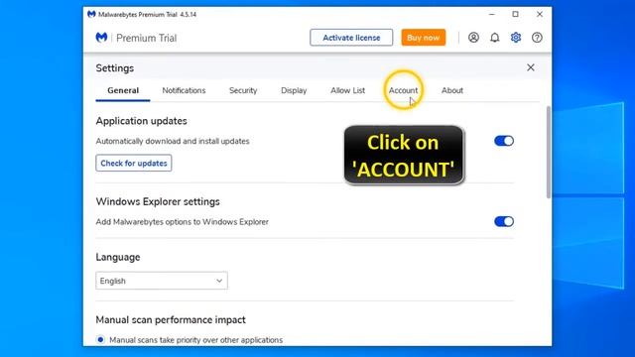Click the 'Windows Explorer settings' heading

(158, 201)
